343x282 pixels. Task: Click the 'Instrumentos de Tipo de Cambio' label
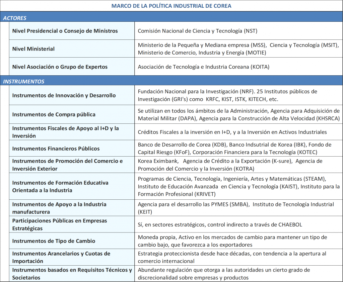coord(54,241)
